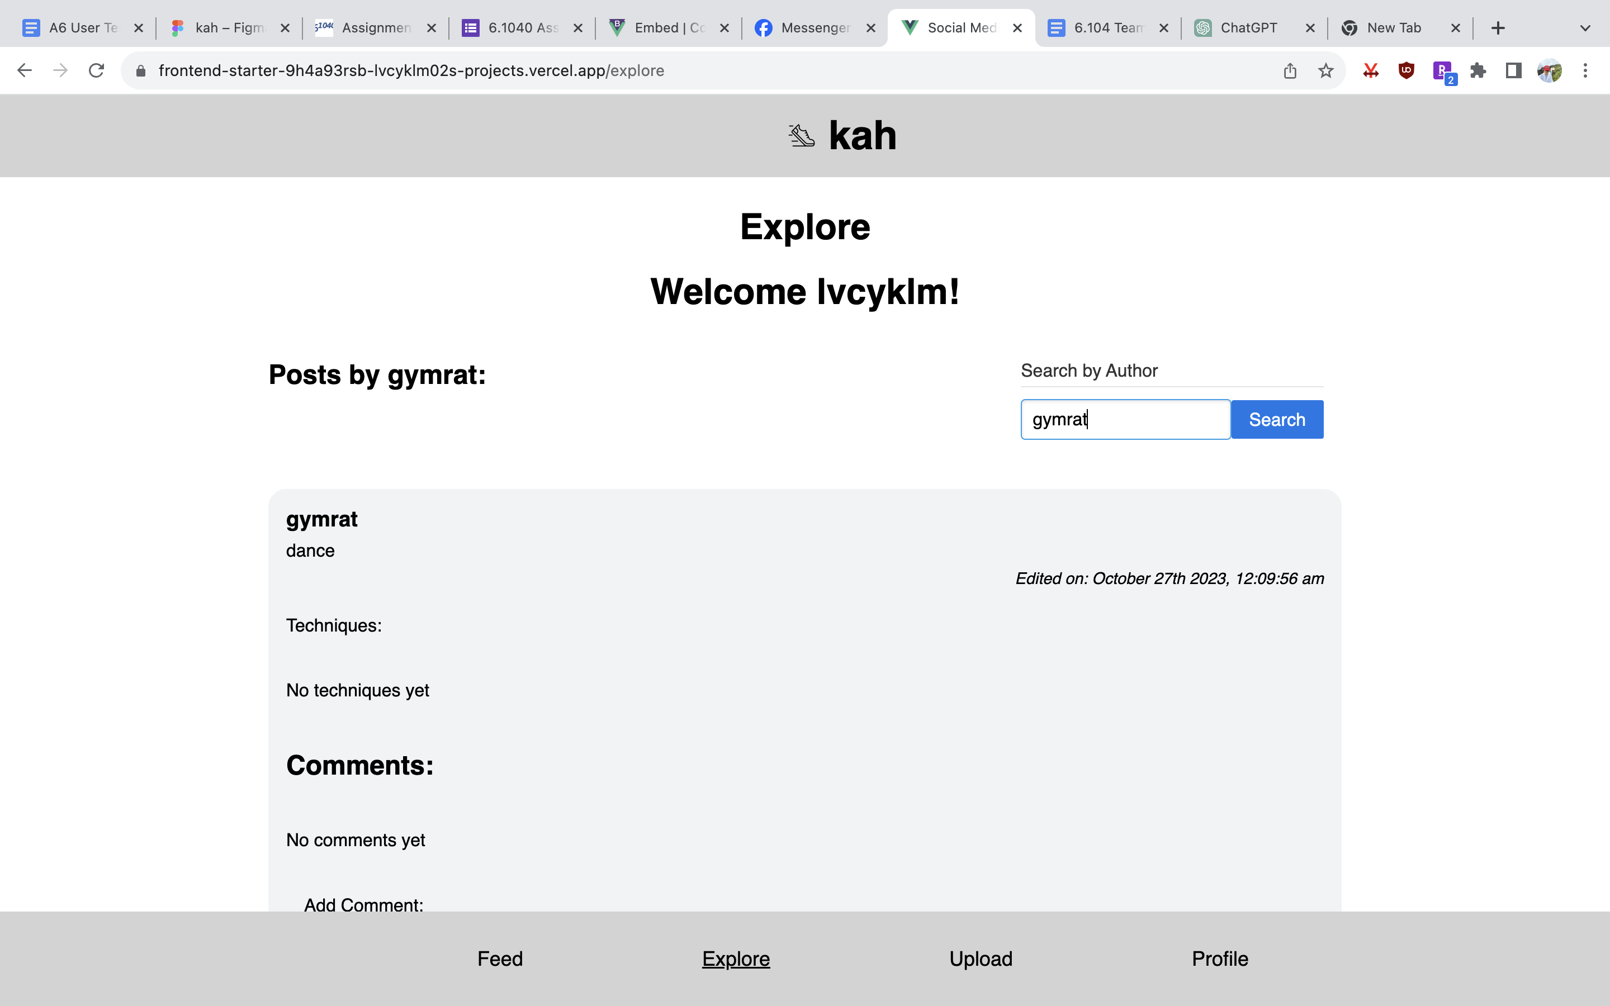Toggle the browser tab for Social Media
This screenshot has height=1006, width=1610.
click(x=961, y=26)
